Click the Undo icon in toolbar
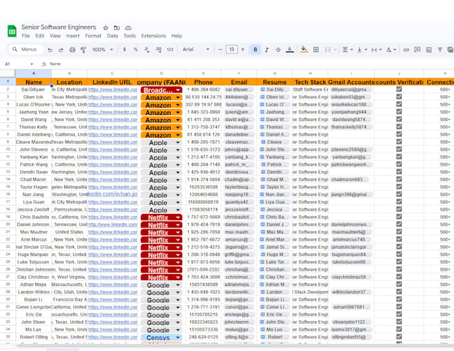454x351 pixels. (x=50, y=50)
